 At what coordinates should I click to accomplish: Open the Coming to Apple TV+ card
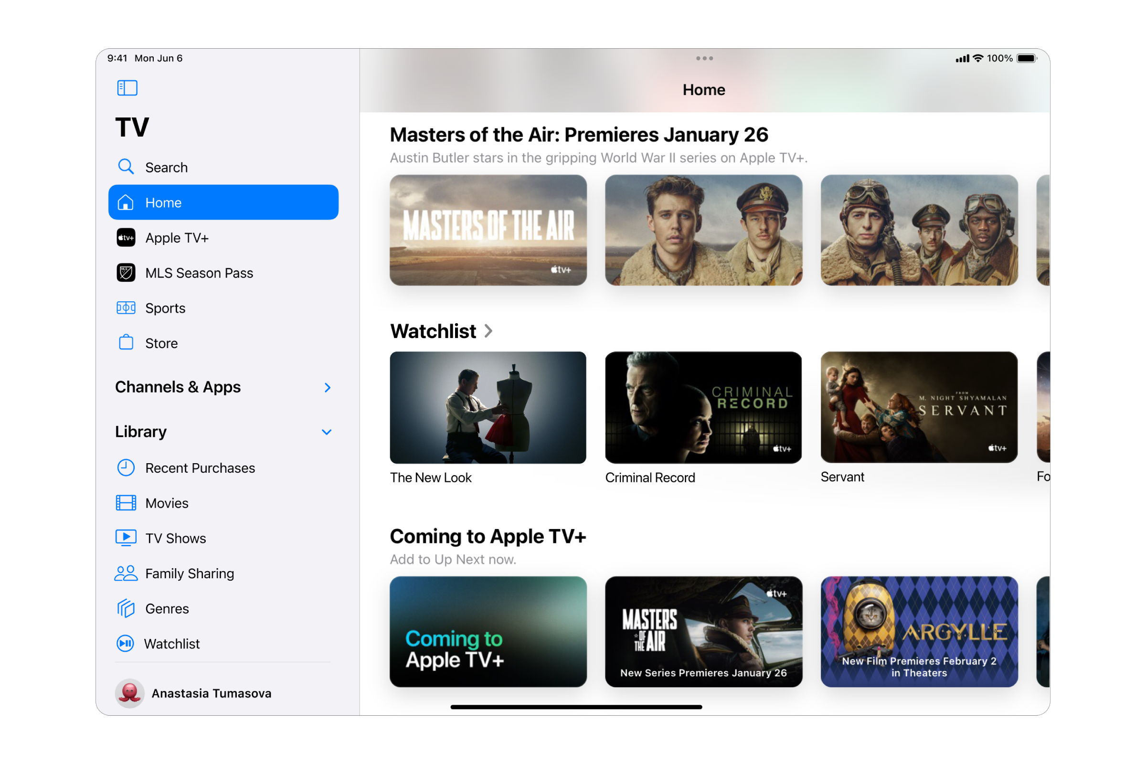(x=488, y=631)
